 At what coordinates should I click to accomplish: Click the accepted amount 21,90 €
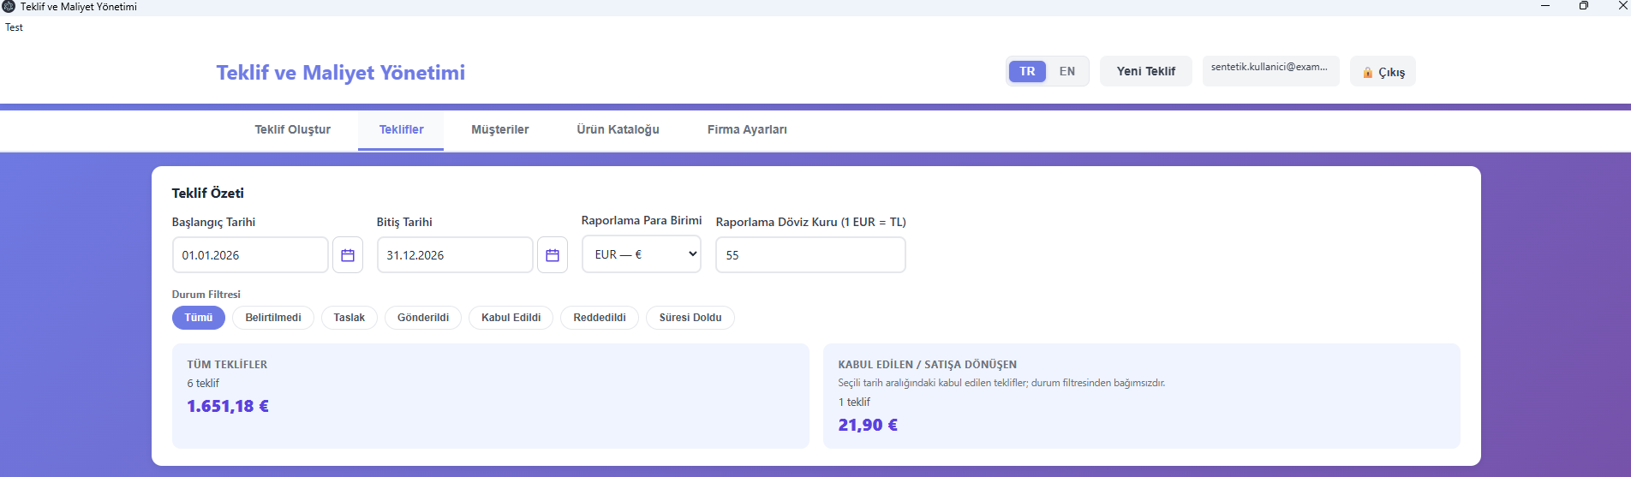coord(868,426)
